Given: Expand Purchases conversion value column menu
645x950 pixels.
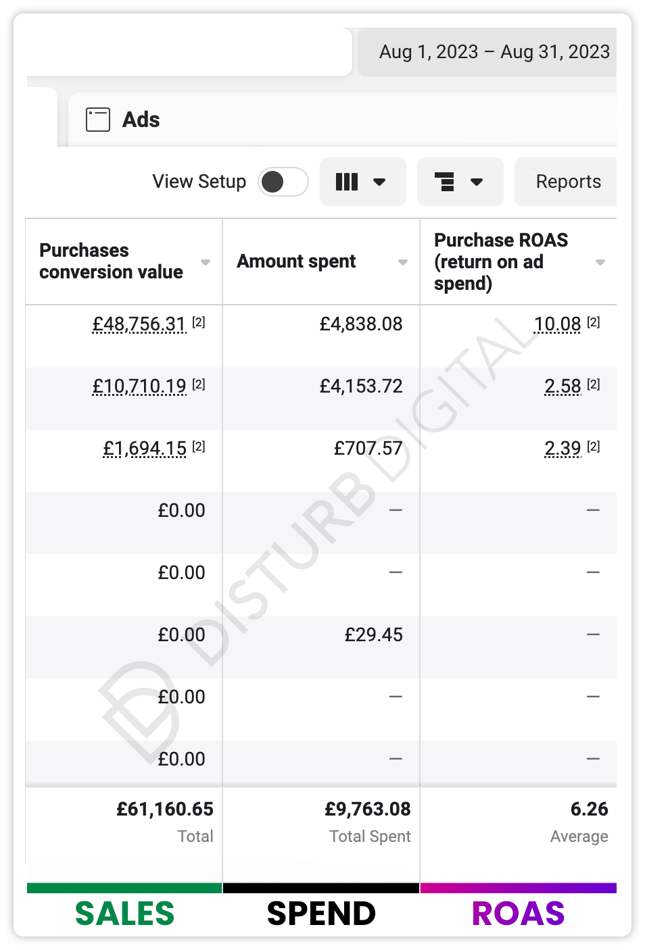Looking at the screenshot, I should click(x=206, y=262).
